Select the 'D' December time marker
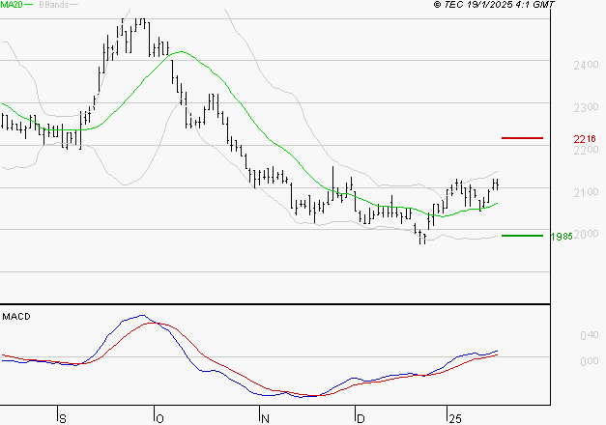The width and height of the screenshot is (606, 425). [x=360, y=417]
